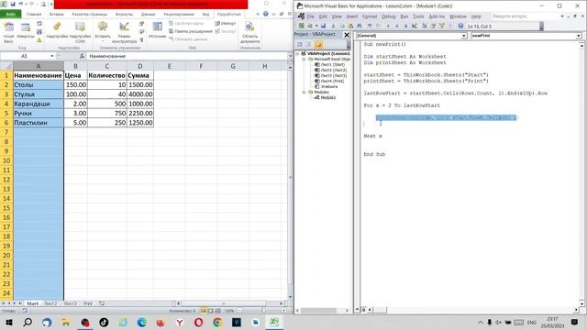Open the Project Explorer icon in VBA toolbar
The image size is (587, 330).
[424, 26]
